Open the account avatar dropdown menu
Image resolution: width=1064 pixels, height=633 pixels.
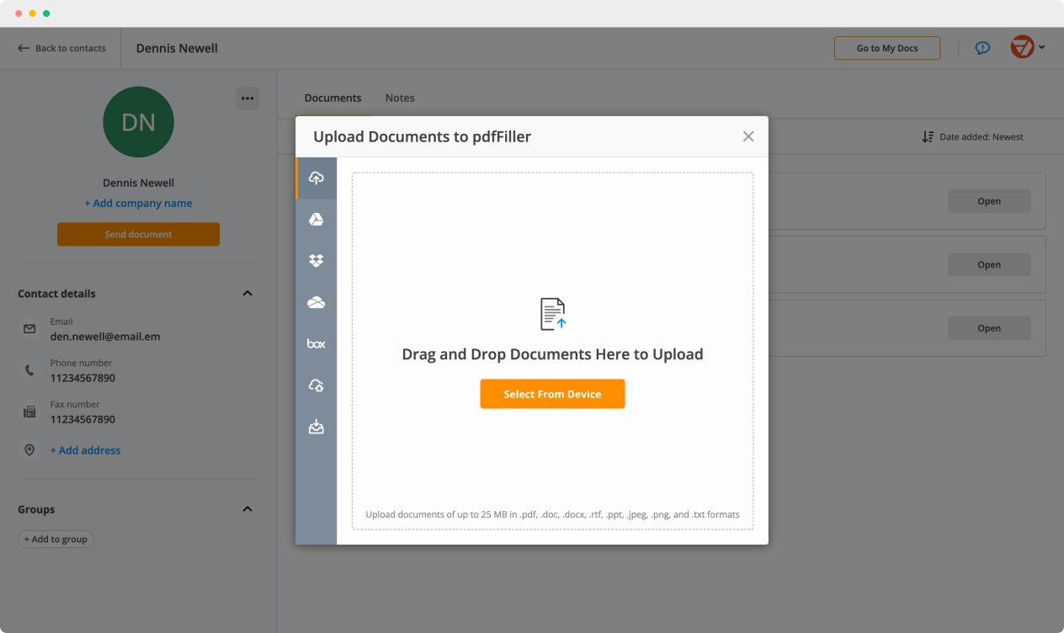click(x=1028, y=48)
